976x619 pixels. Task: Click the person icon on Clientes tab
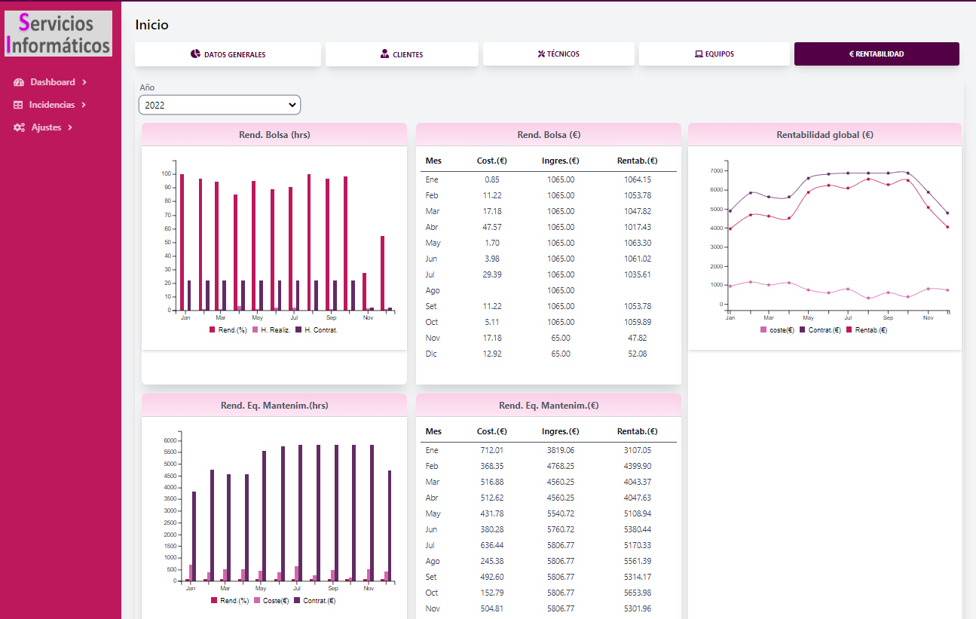385,54
